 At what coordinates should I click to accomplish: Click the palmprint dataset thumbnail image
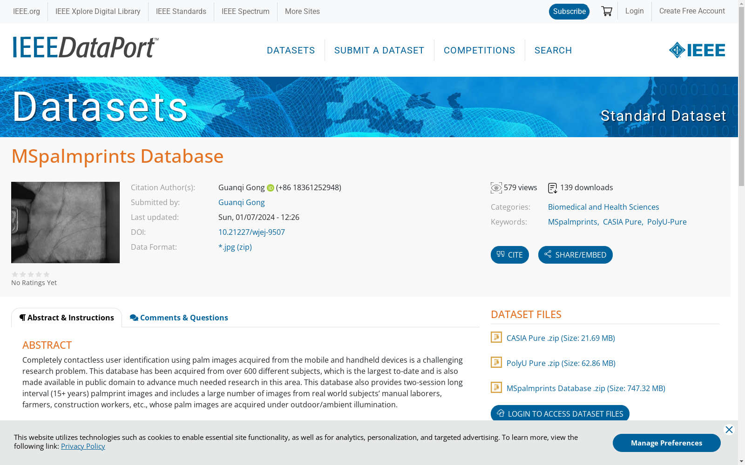65,222
